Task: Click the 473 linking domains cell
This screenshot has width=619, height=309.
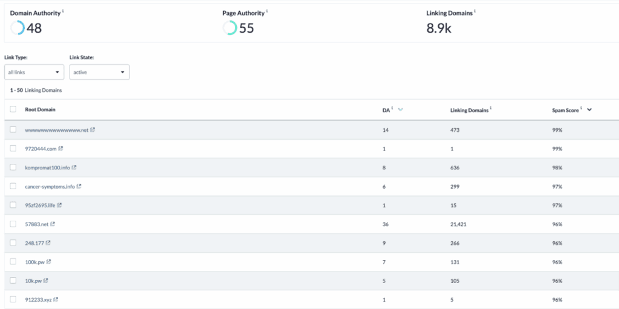Action: click(455, 130)
